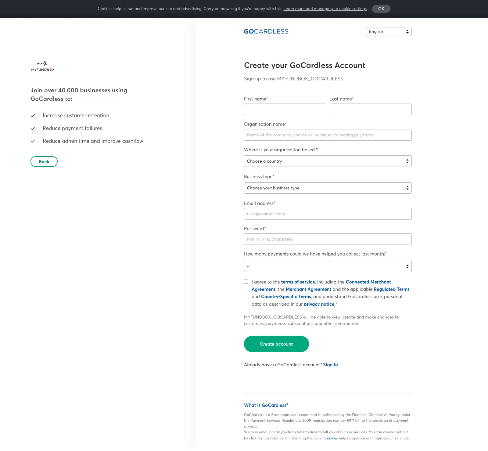The height and width of the screenshot is (451, 488).
Task: Click the MyFundBox logo
Action: (x=43, y=66)
